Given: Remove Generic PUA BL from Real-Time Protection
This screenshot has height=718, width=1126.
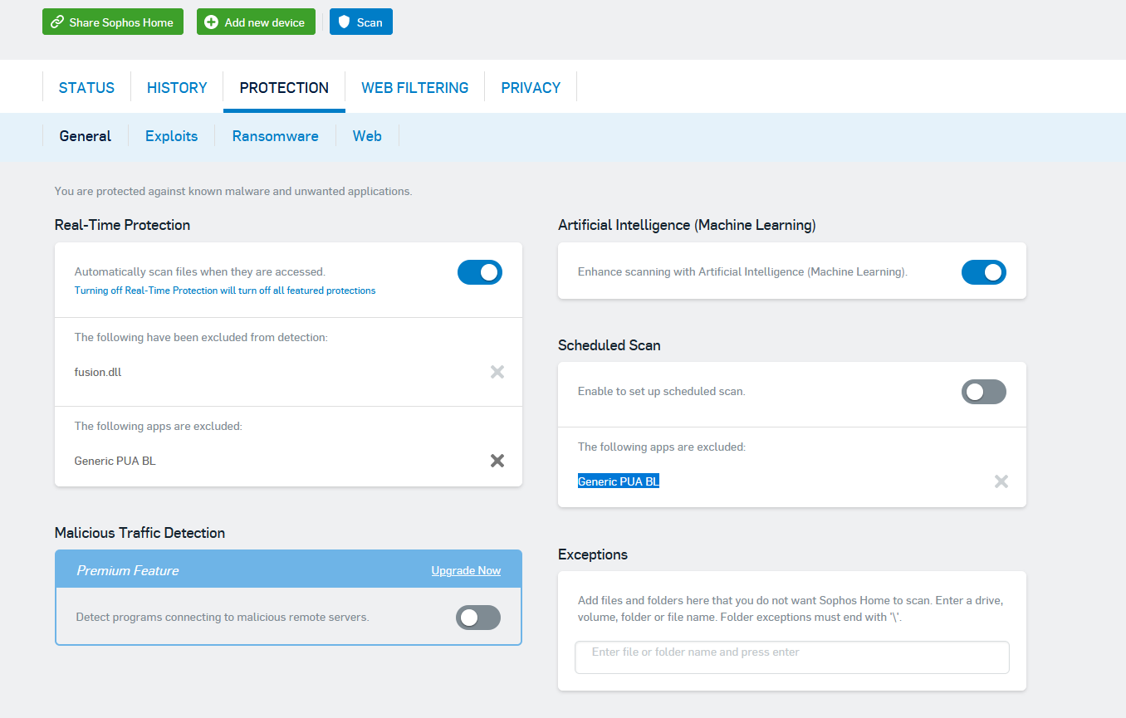Looking at the screenshot, I should pyautogui.click(x=497, y=461).
